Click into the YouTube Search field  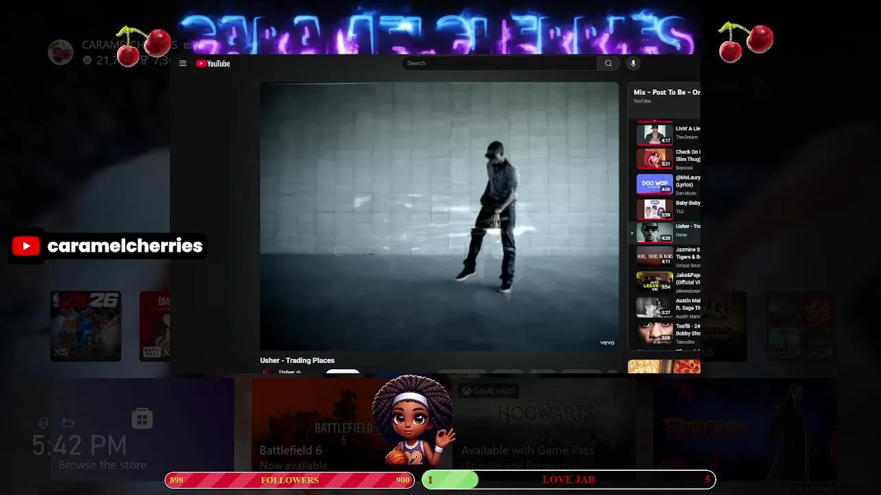(x=500, y=63)
